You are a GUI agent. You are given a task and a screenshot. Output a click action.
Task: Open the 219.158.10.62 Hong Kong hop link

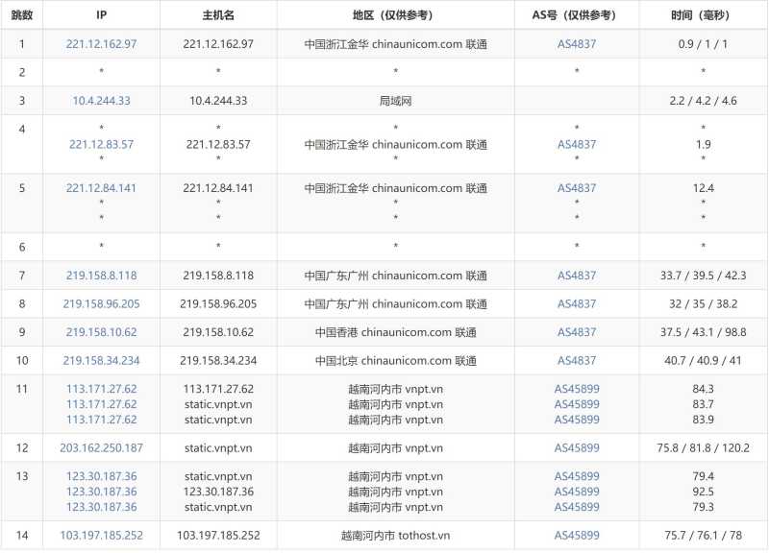point(101,331)
